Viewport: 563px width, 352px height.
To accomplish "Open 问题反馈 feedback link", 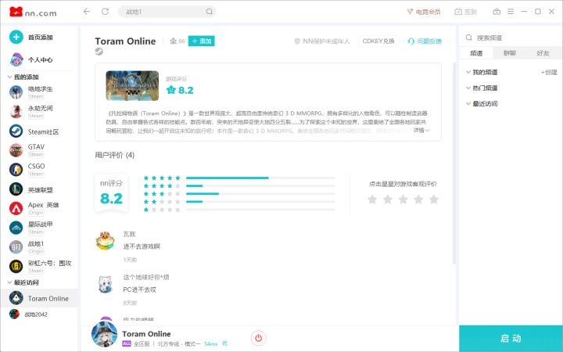I will click(425, 41).
